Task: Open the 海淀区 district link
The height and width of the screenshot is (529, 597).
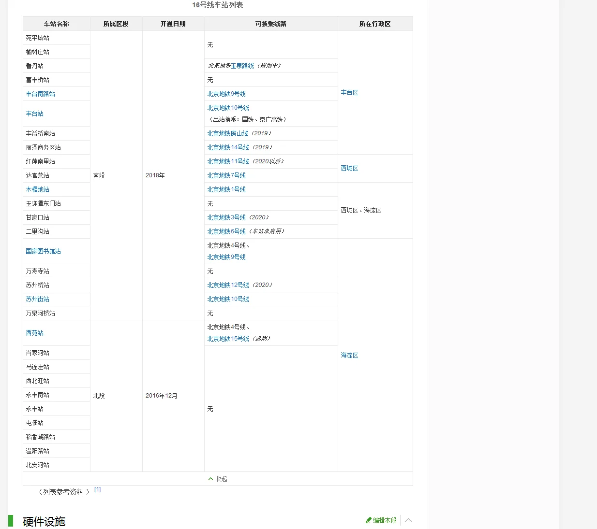Action: click(x=349, y=355)
